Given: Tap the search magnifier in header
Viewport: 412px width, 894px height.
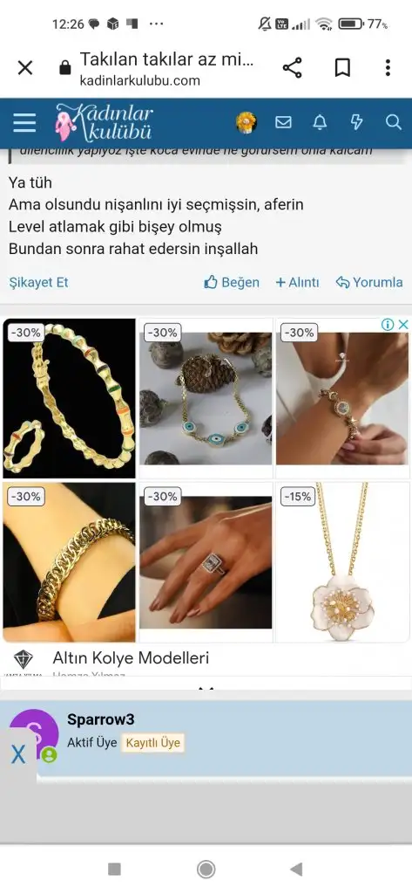Looking at the screenshot, I should pos(393,122).
